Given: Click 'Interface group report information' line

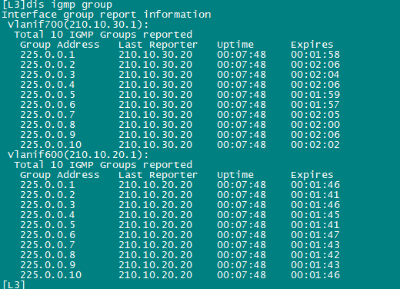Looking at the screenshot, I should tap(106, 15).
